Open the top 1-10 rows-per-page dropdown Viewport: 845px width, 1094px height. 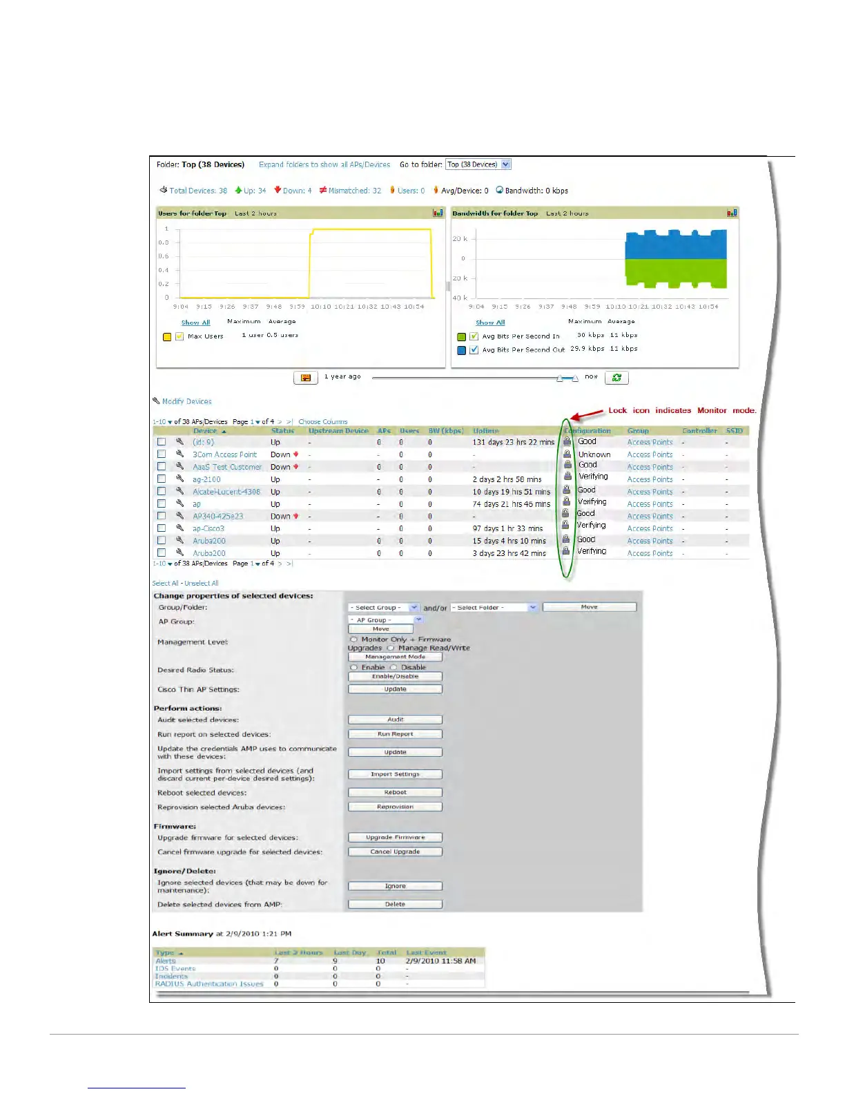click(162, 421)
